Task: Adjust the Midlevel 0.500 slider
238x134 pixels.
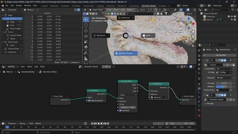Action: click(224, 87)
